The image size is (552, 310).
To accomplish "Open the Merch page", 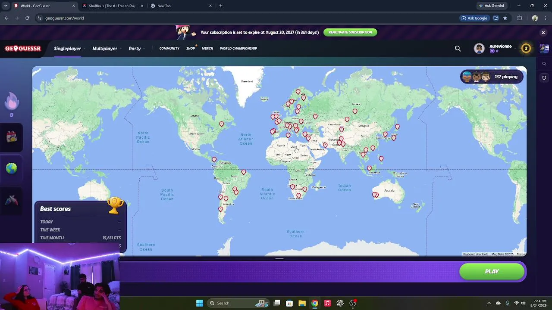I will pyautogui.click(x=207, y=49).
